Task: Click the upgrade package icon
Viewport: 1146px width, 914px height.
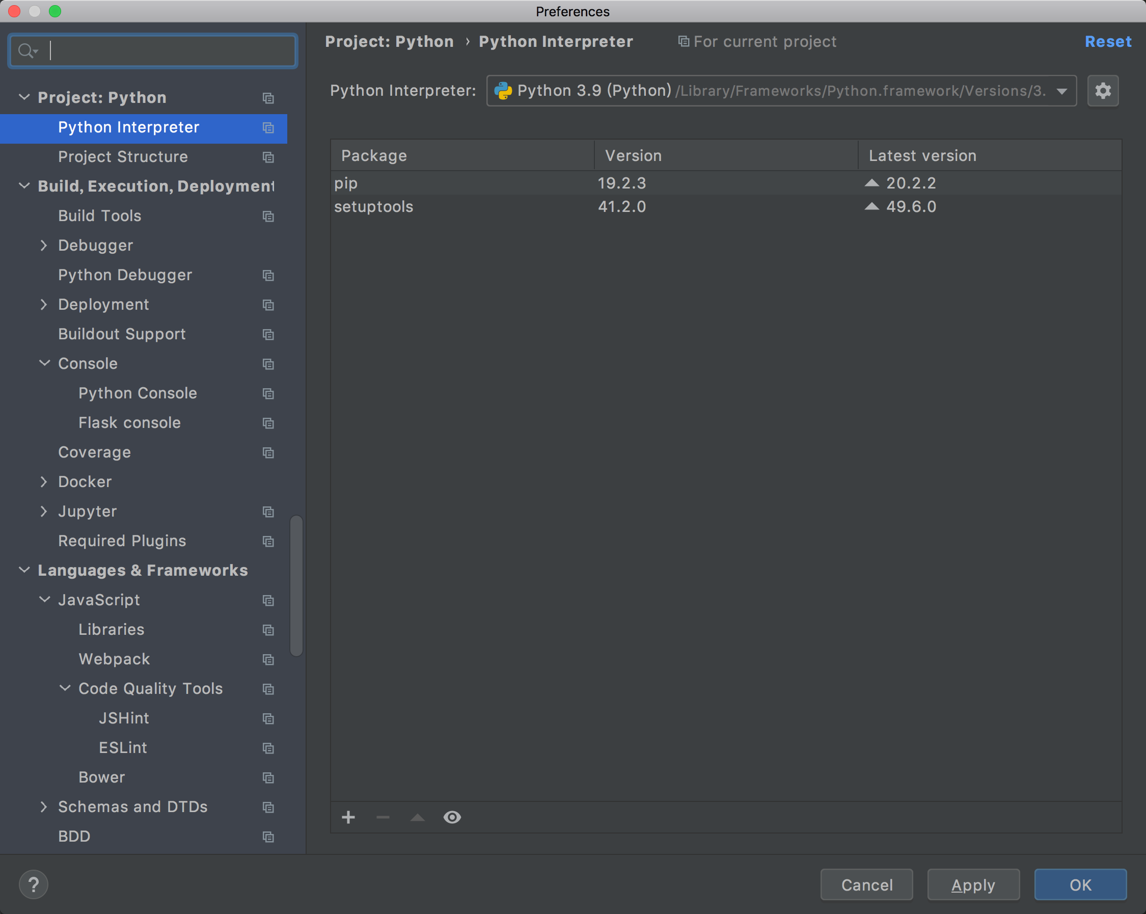Action: point(418,817)
